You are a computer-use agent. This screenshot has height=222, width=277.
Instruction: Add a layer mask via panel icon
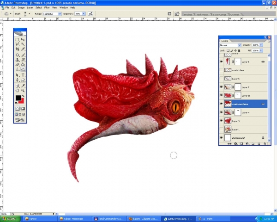pyautogui.click(x=241, y=144)
